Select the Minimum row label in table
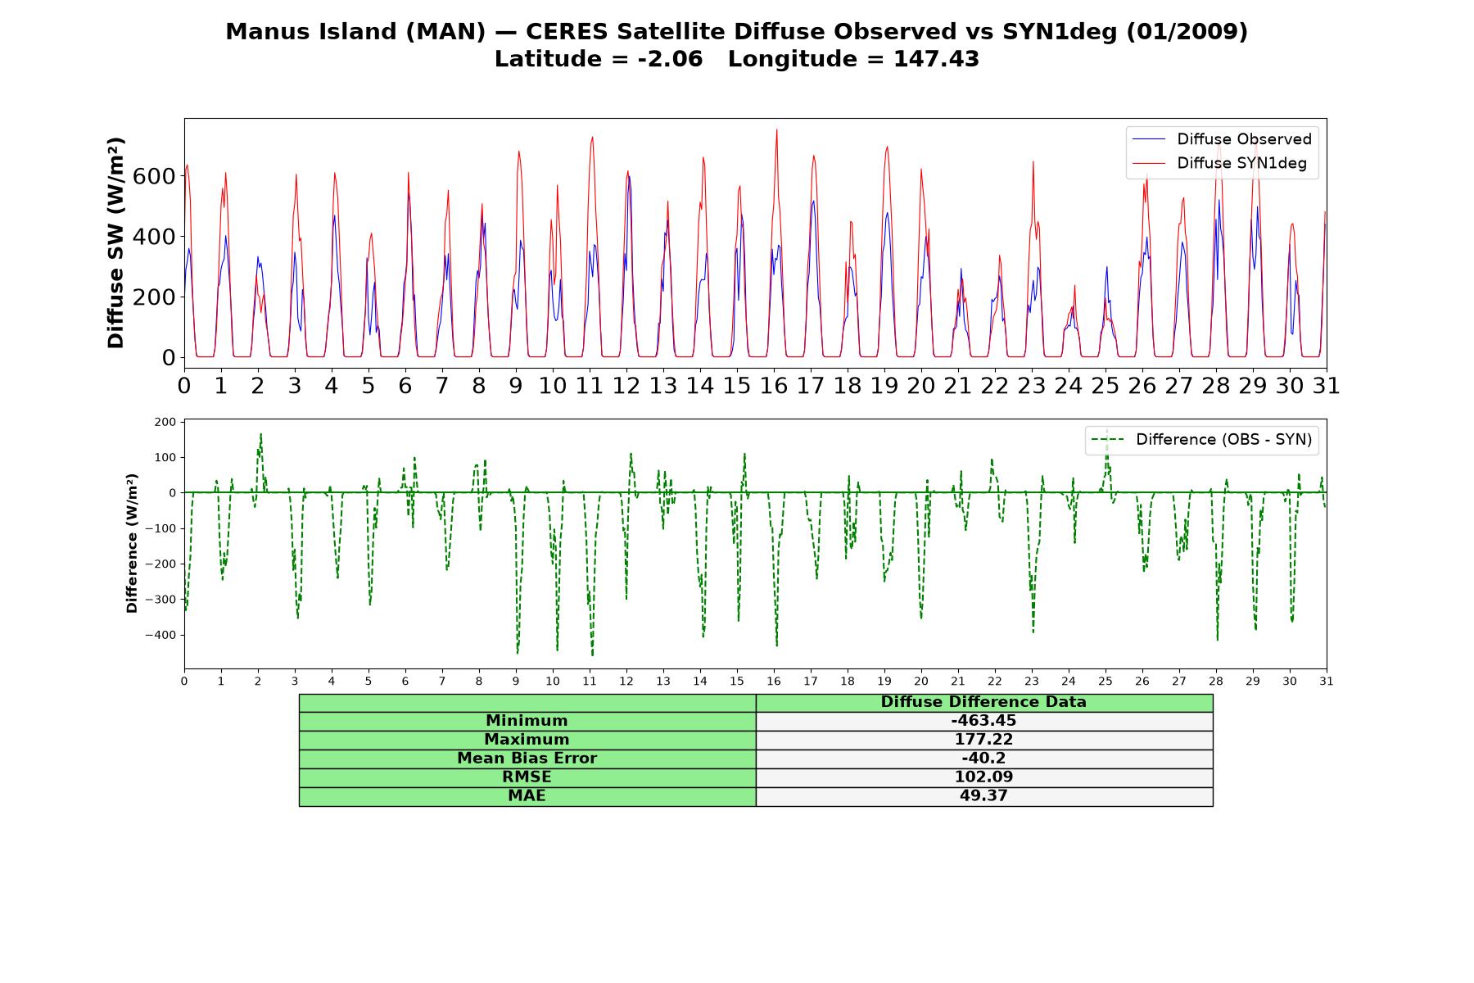Image resolution: width=1474 pixels, height=983 pixels. [x=527, y=721]
